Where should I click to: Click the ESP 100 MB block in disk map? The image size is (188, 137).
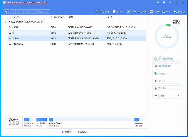(x=29, y=122)
